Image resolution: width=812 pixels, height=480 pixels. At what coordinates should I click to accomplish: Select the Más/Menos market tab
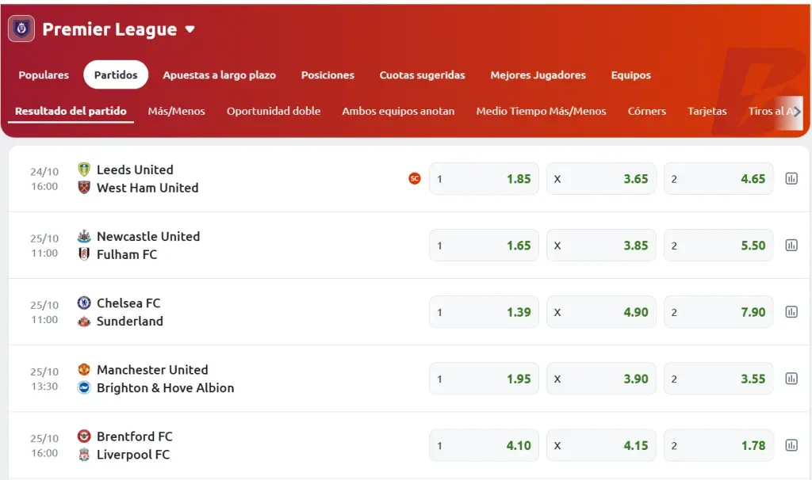point(176,111)
